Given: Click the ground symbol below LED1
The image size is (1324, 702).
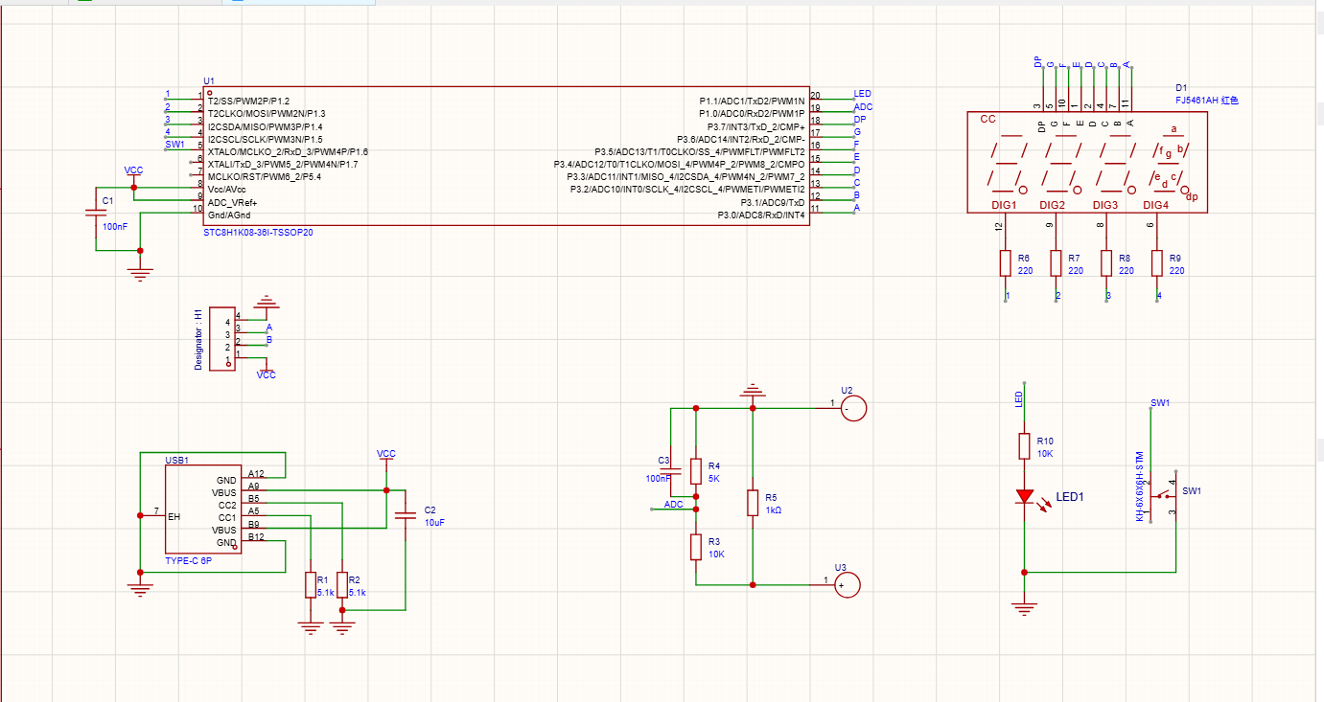Looking at the screenshot, I should click(x=1025, y=605).
